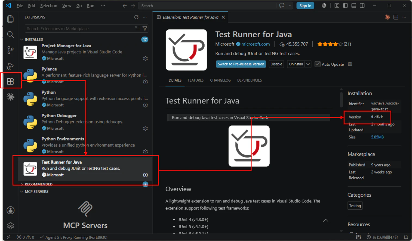Click the Search Extensions in Marketplace field
This screenshot has width=412, height=241.
pyautogui.click(x=80, y=29)
